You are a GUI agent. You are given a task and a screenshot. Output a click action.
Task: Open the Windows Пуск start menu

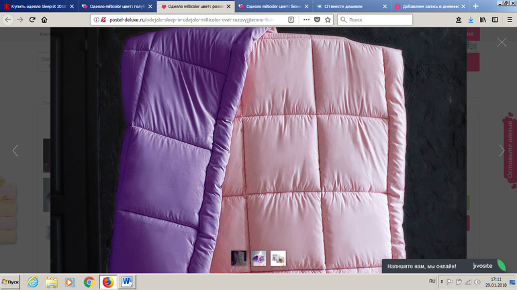coord(11,282)
